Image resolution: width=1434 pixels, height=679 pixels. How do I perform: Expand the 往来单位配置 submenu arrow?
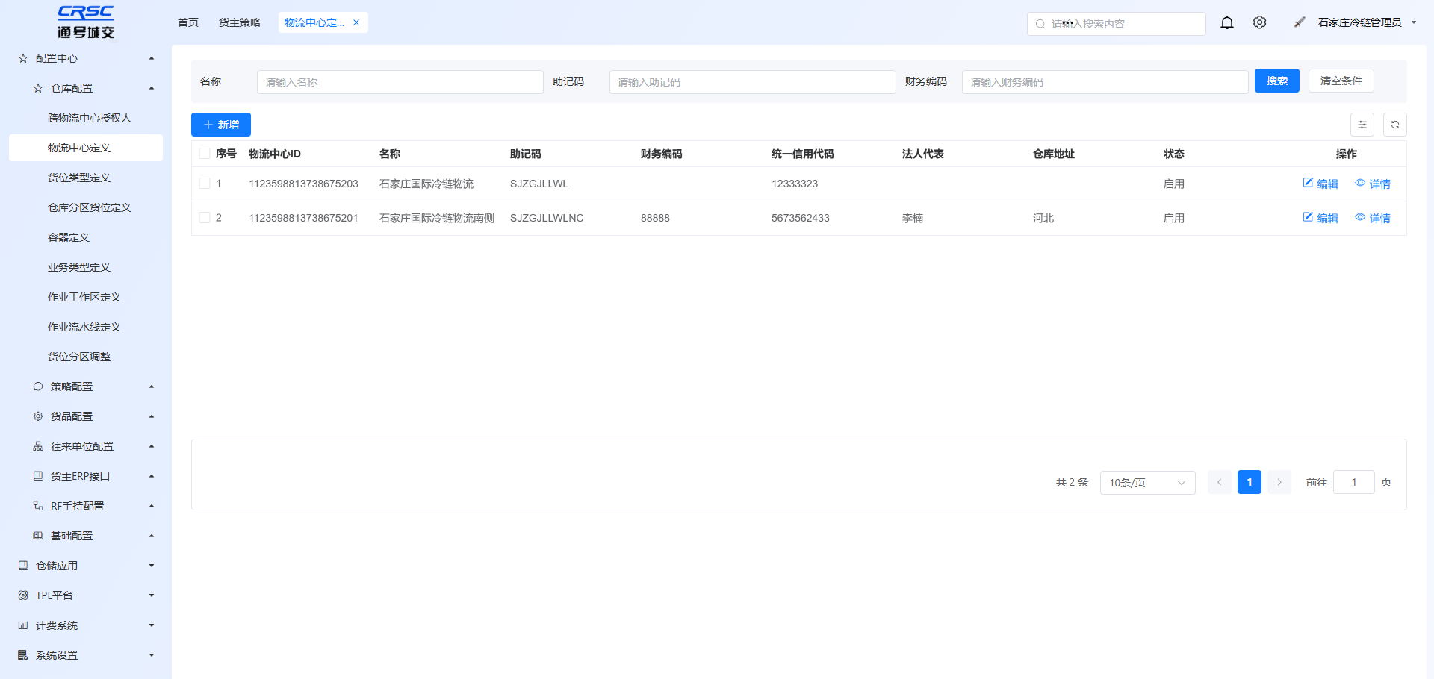click(x=152, y=446)
